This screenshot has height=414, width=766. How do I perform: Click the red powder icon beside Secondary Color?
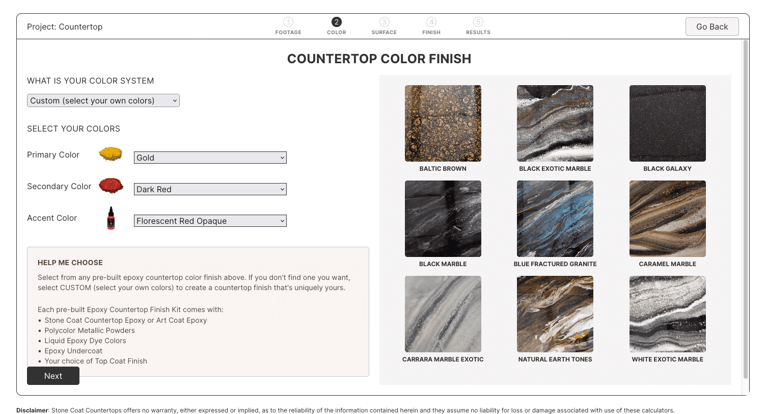(111, 186)
